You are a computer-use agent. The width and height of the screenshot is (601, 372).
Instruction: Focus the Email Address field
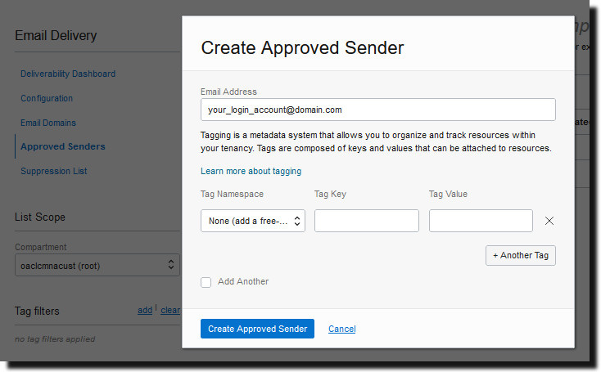(378, 110)
